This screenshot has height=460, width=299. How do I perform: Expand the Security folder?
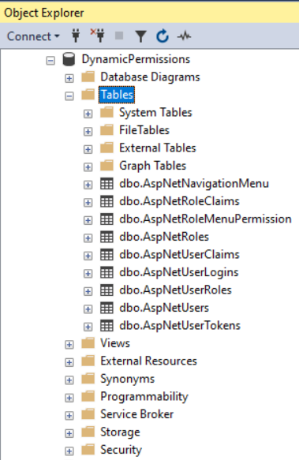(x=69, y=451)
